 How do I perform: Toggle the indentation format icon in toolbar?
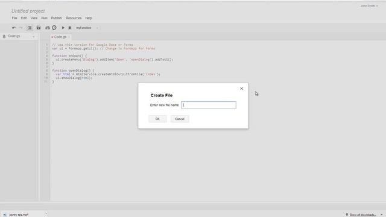tap(30, 28)
